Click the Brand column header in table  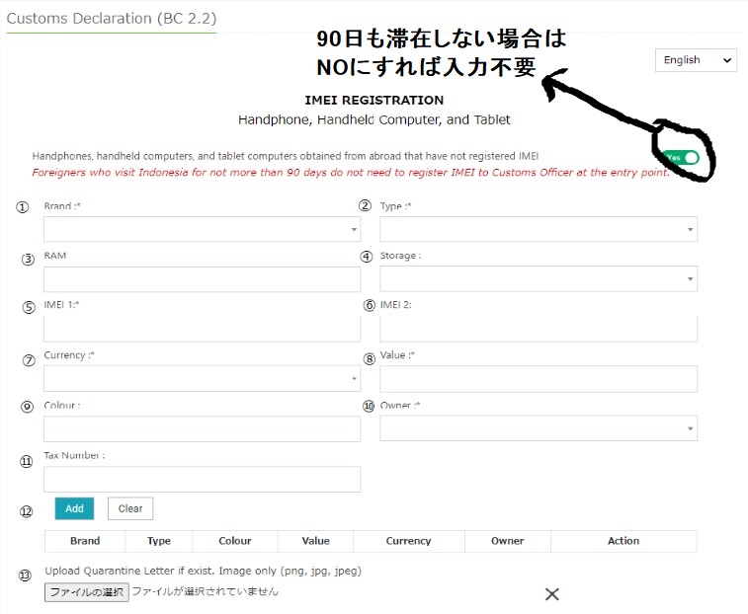pos(85,541)
